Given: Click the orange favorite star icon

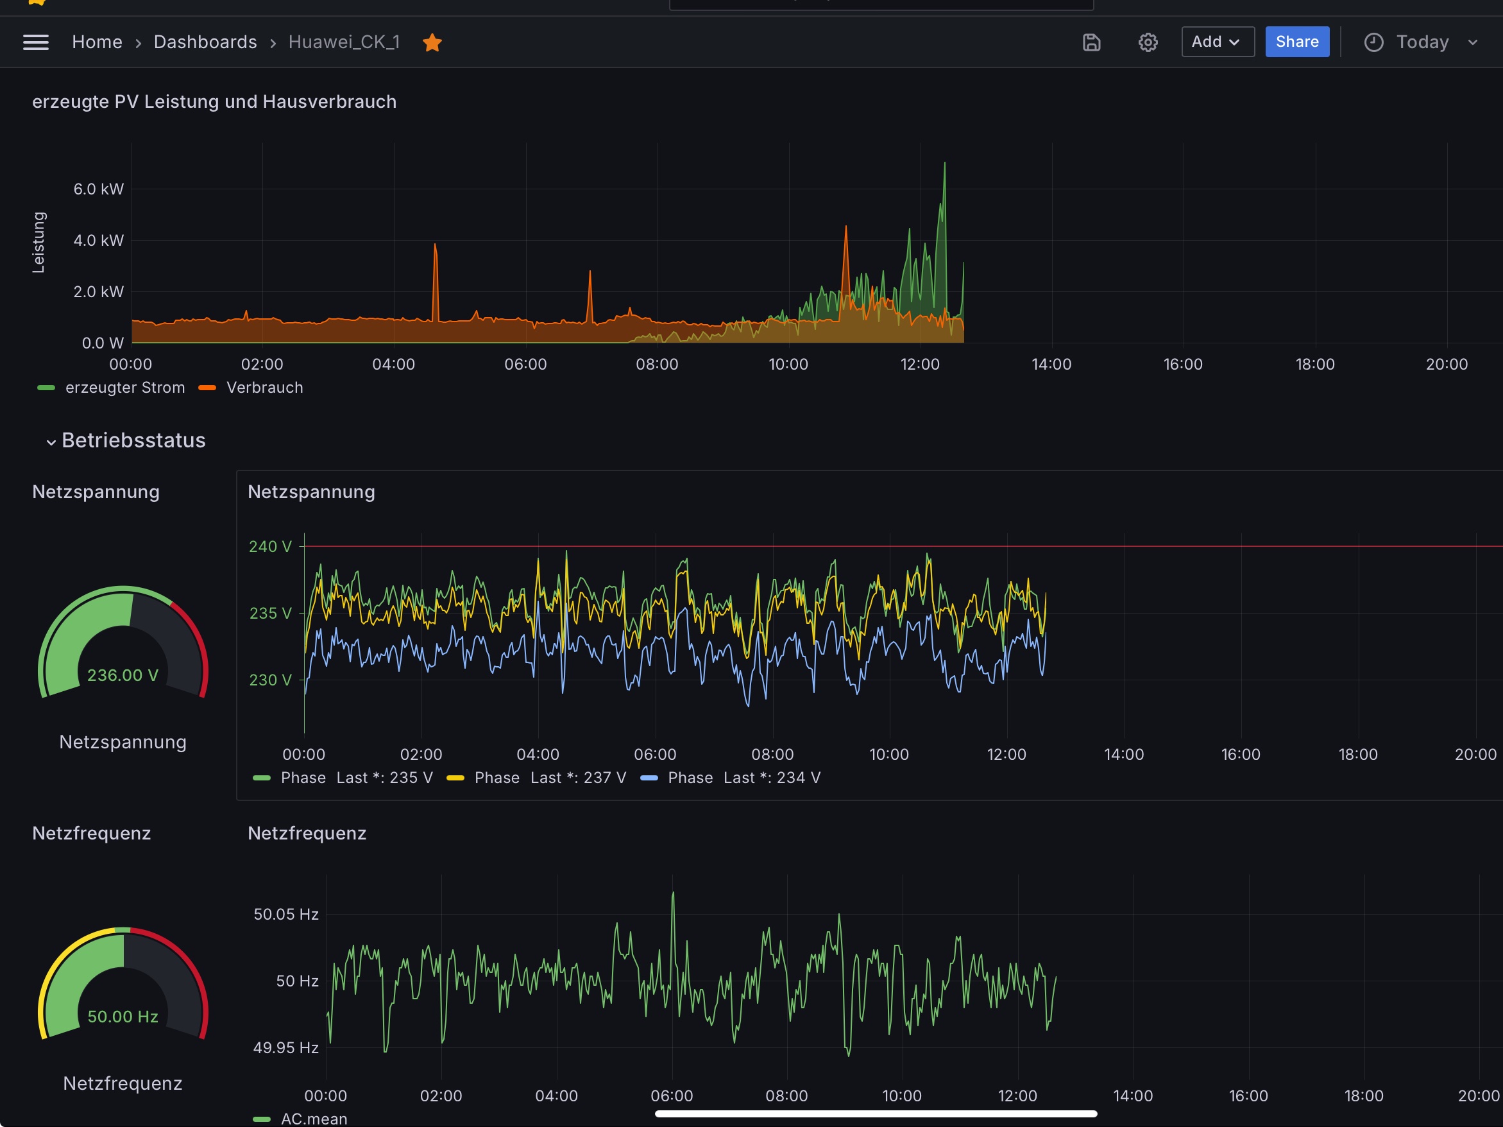Looking at the screenshot, I should [x=432, y=43].
